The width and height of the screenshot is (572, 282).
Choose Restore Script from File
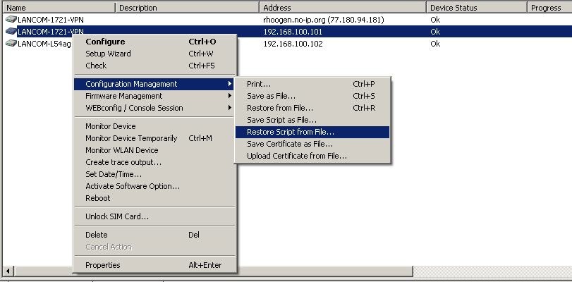coord(291,132)
